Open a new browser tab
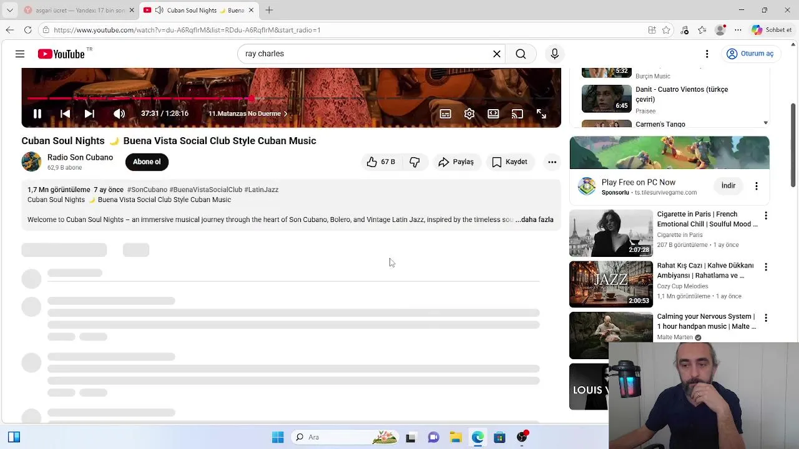799x449 pixels. tap(269, 10)
